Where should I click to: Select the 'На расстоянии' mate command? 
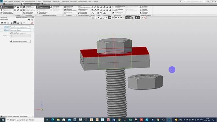pyautogui.click(x=43, y=7)
